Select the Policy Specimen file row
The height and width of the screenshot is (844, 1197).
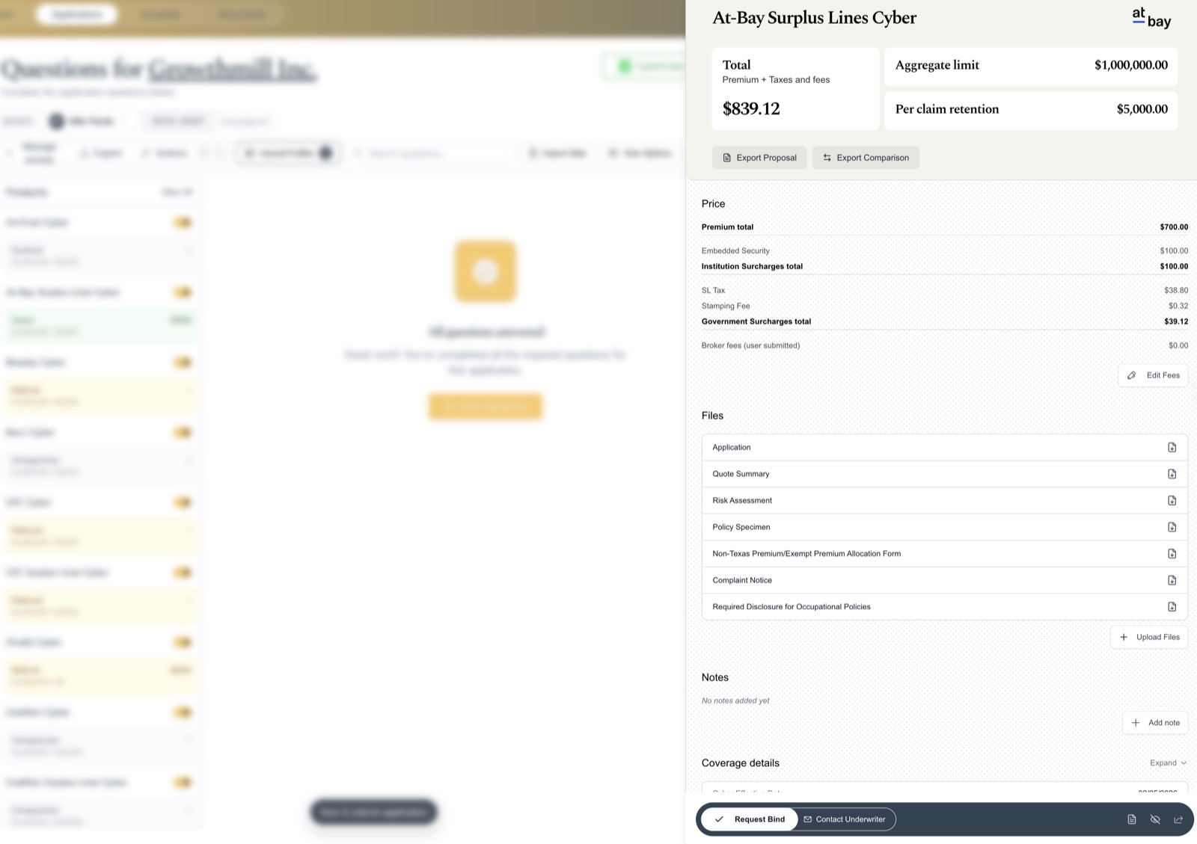coord(944,527)
